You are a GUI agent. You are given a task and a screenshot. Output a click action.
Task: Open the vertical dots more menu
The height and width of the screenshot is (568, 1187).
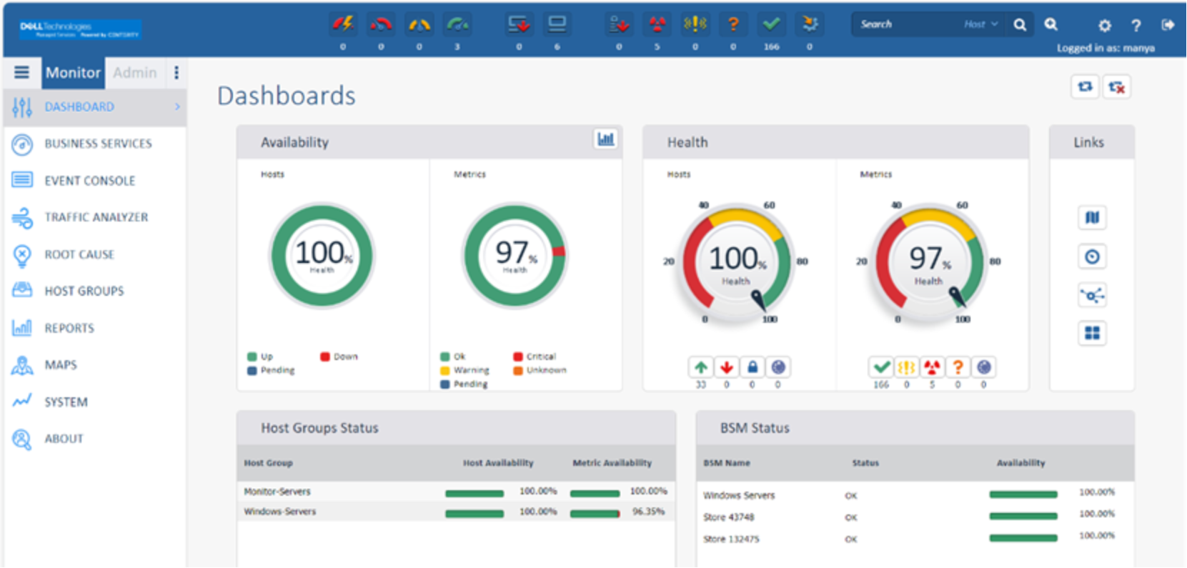177,72
